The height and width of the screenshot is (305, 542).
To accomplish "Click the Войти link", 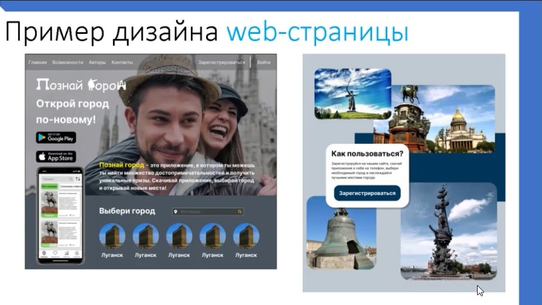I will (264, 63).
